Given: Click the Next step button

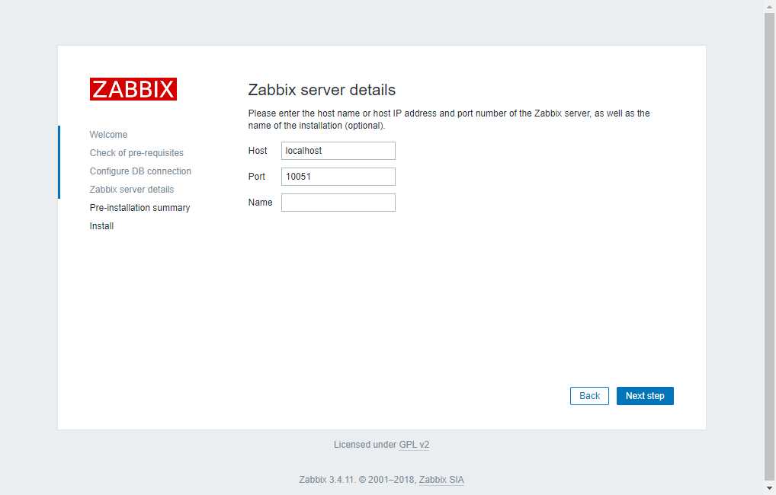Looking at the screenshot, I should [x=645, y=395].
